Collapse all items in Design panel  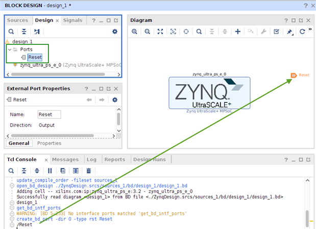[x=24, y=32]
